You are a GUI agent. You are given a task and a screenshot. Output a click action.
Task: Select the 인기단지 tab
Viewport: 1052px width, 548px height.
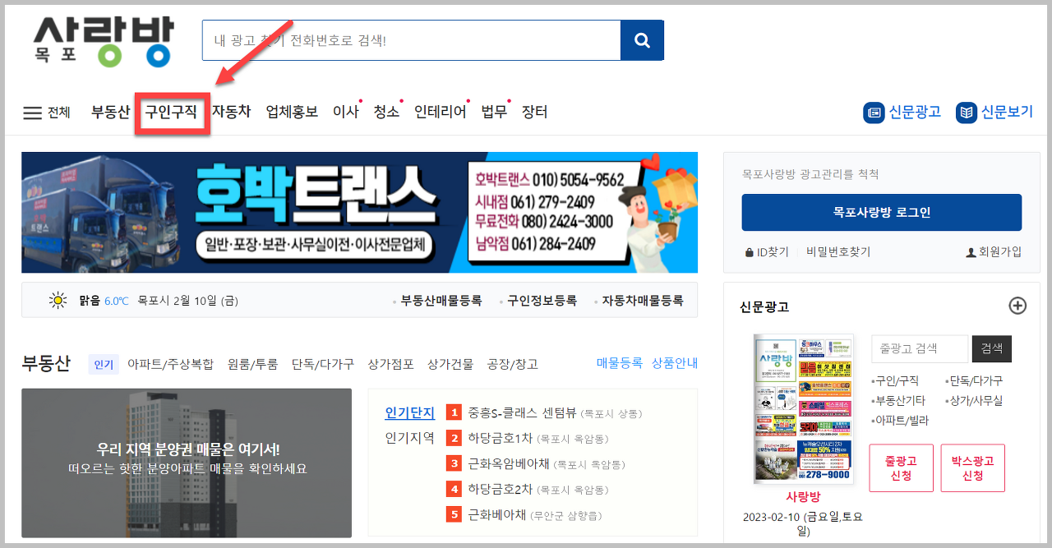(409, 413)
